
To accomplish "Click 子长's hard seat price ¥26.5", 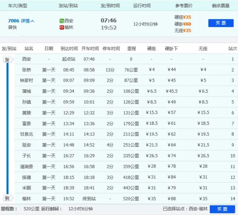I will (x=152, y=156).
